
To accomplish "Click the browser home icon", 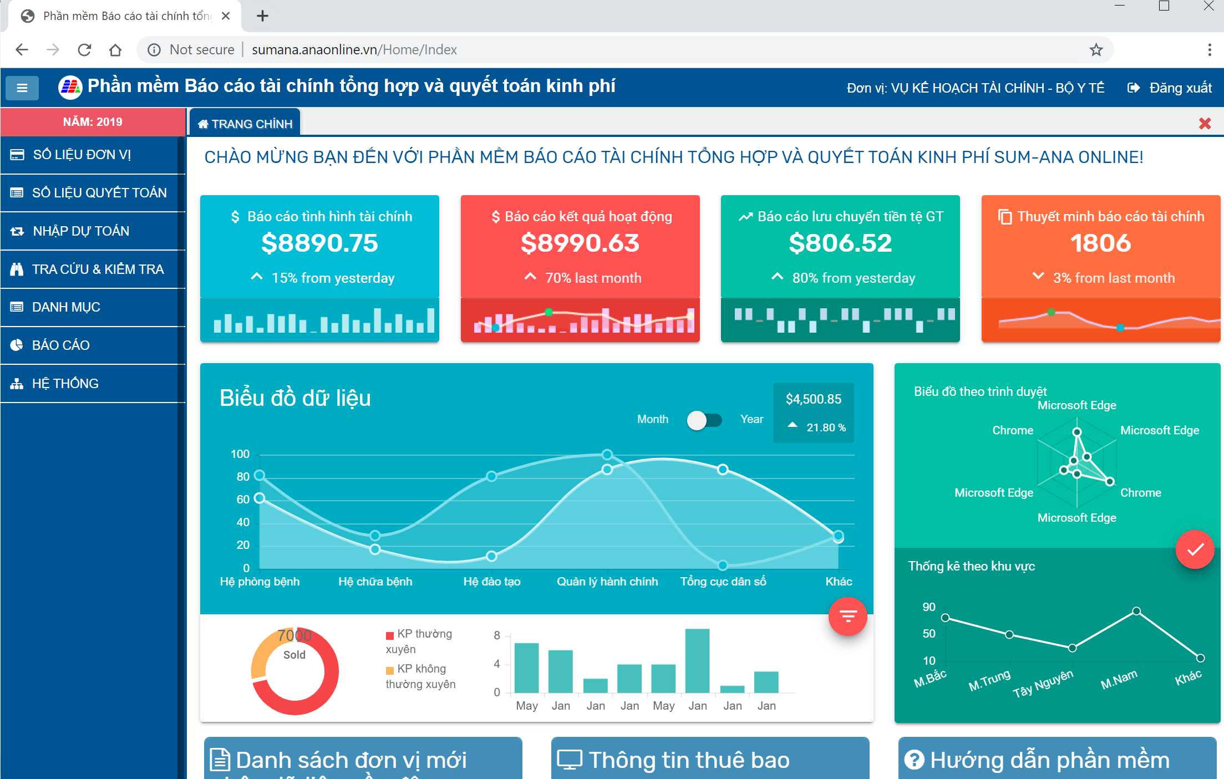I will (x=115, y=50).
